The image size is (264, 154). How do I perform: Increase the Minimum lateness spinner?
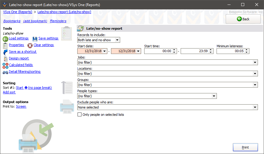(246, 50)
